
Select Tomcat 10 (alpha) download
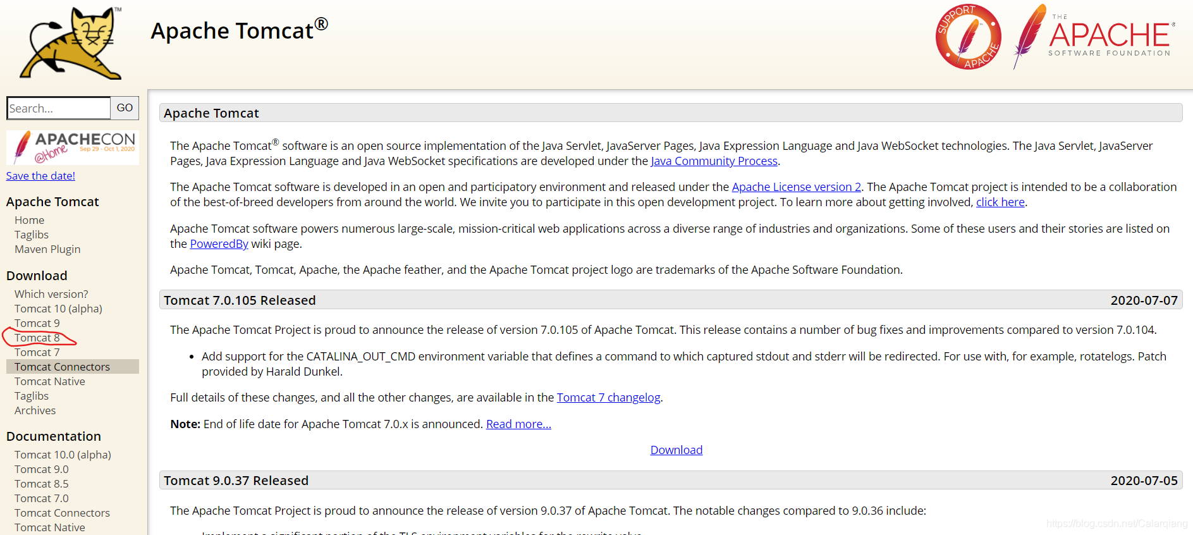[x=58, y=309]
